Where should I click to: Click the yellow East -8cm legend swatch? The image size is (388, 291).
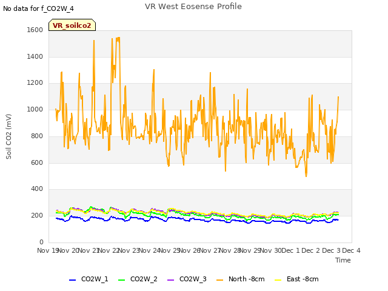pos(278,280)
